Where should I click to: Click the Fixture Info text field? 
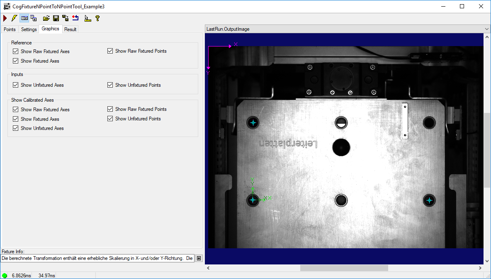click(97, 258)
